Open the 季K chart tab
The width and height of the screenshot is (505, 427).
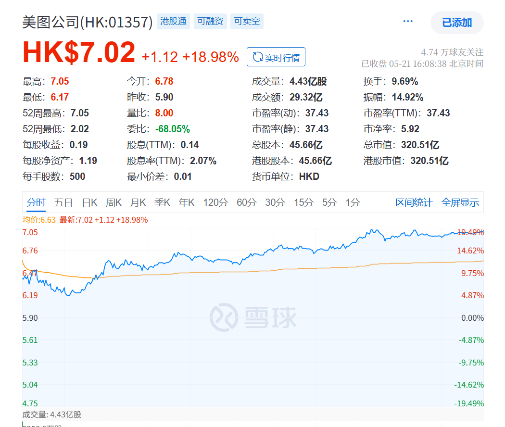[x=162, y=202]
